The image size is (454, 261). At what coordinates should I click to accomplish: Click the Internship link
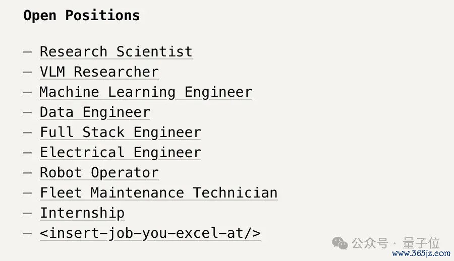pos(82,213)
